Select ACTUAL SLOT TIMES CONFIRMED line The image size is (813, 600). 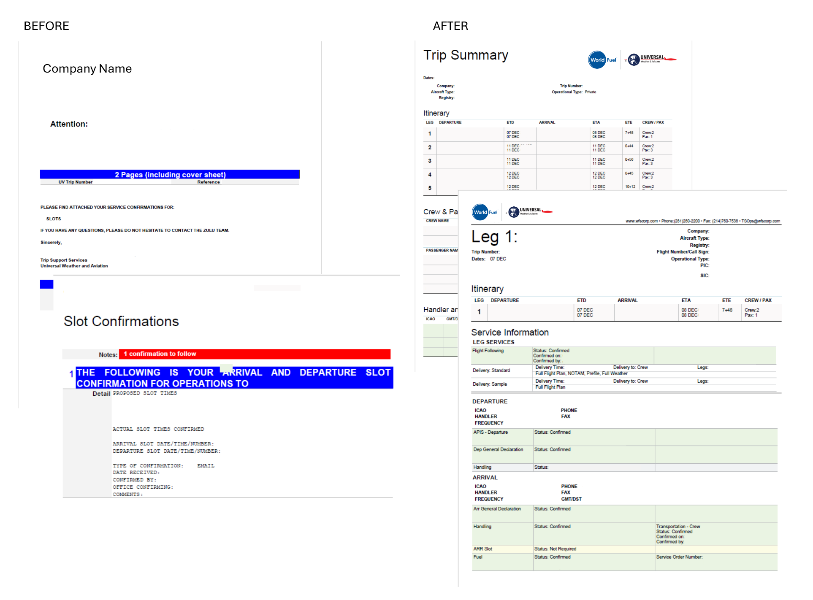tap(158, 429)
